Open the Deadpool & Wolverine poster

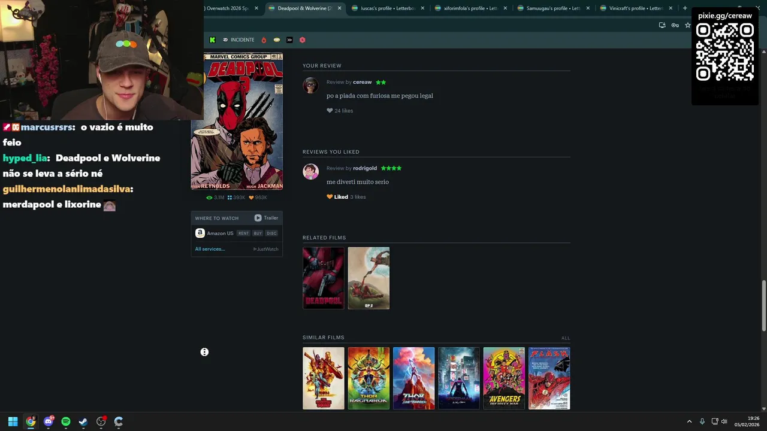point(237,122)
